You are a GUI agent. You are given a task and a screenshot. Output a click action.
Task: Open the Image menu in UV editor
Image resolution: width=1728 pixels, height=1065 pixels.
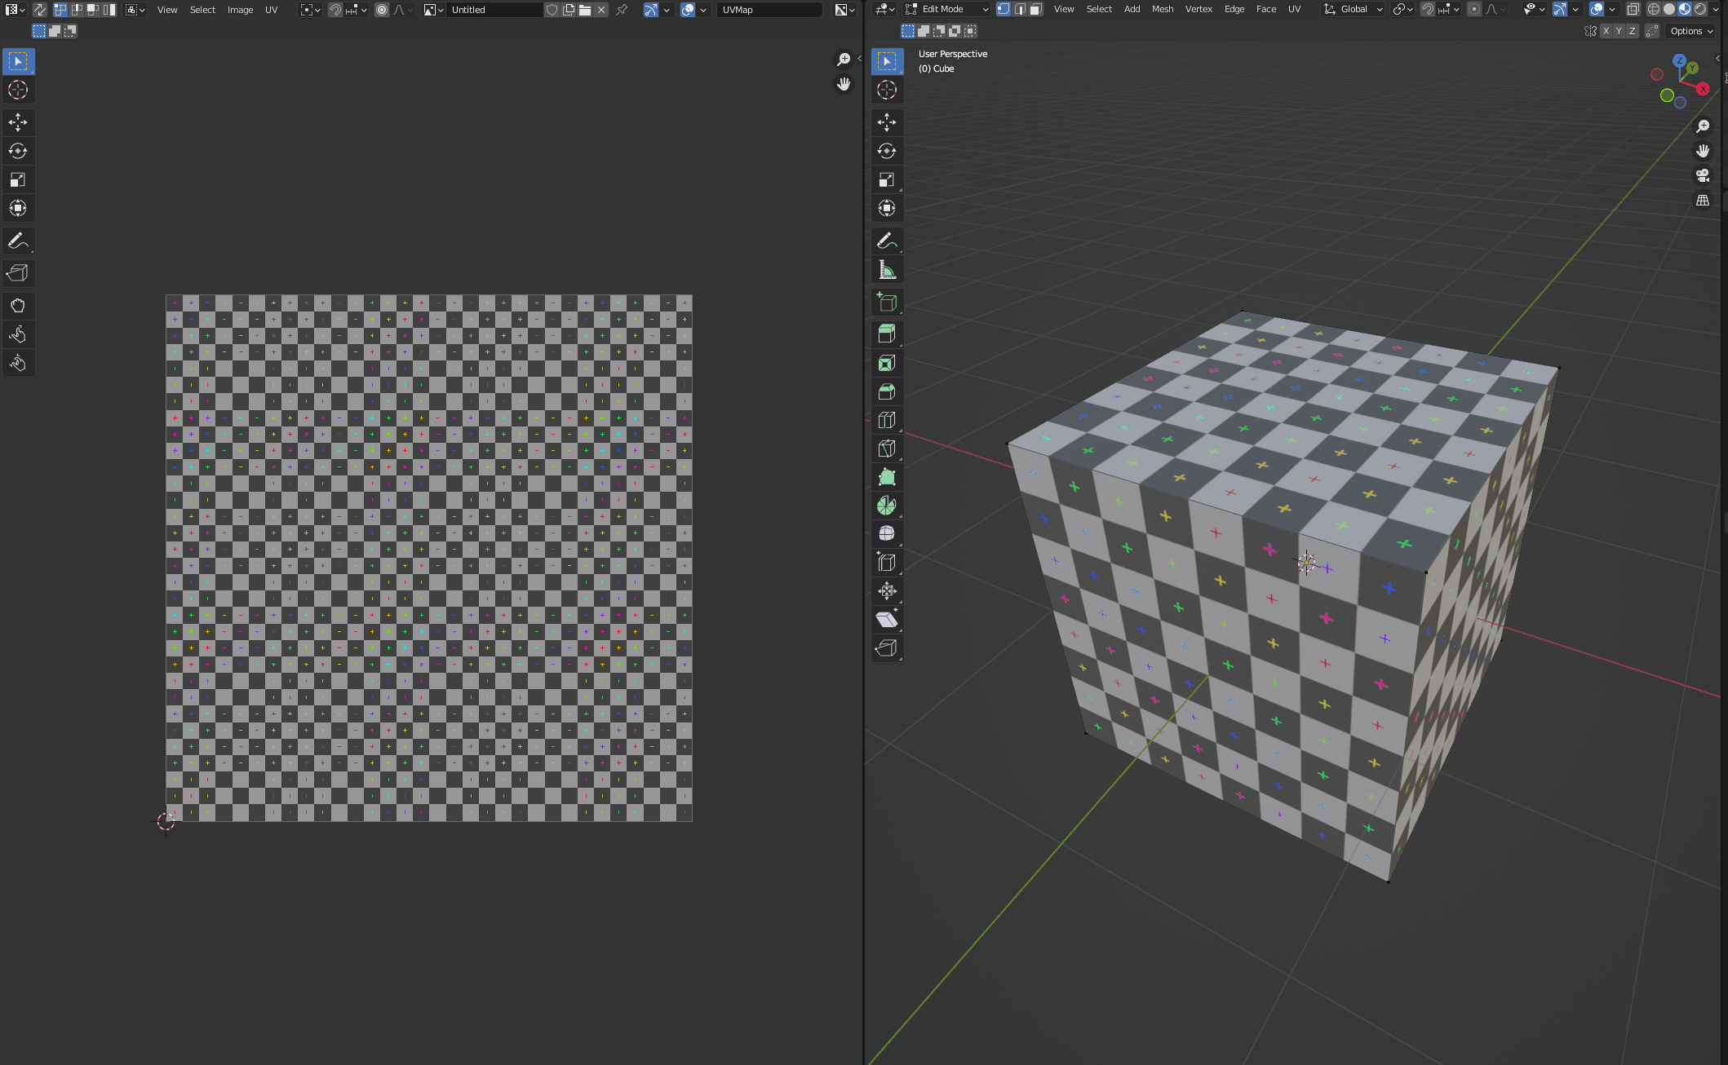[240, 10]
